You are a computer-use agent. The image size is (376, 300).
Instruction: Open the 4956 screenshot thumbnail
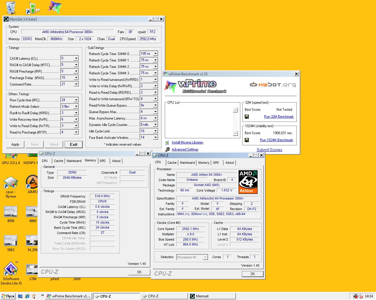click(11, 214)
